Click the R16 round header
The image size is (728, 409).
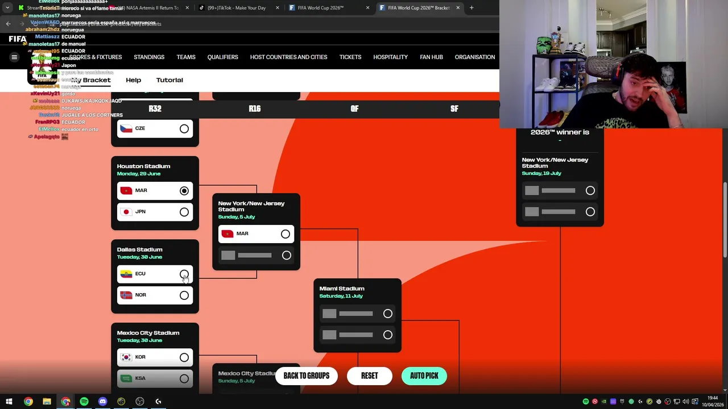pos(255,108)
